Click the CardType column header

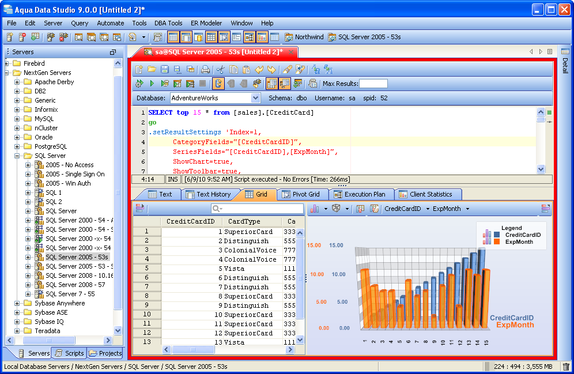pyautogui.click(x=244, y=221)
